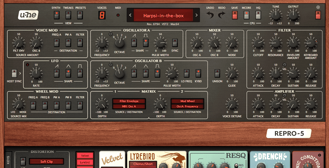The image size is (329, 168).
Task: Open the settings gear icon
Action: pos(318,7)
